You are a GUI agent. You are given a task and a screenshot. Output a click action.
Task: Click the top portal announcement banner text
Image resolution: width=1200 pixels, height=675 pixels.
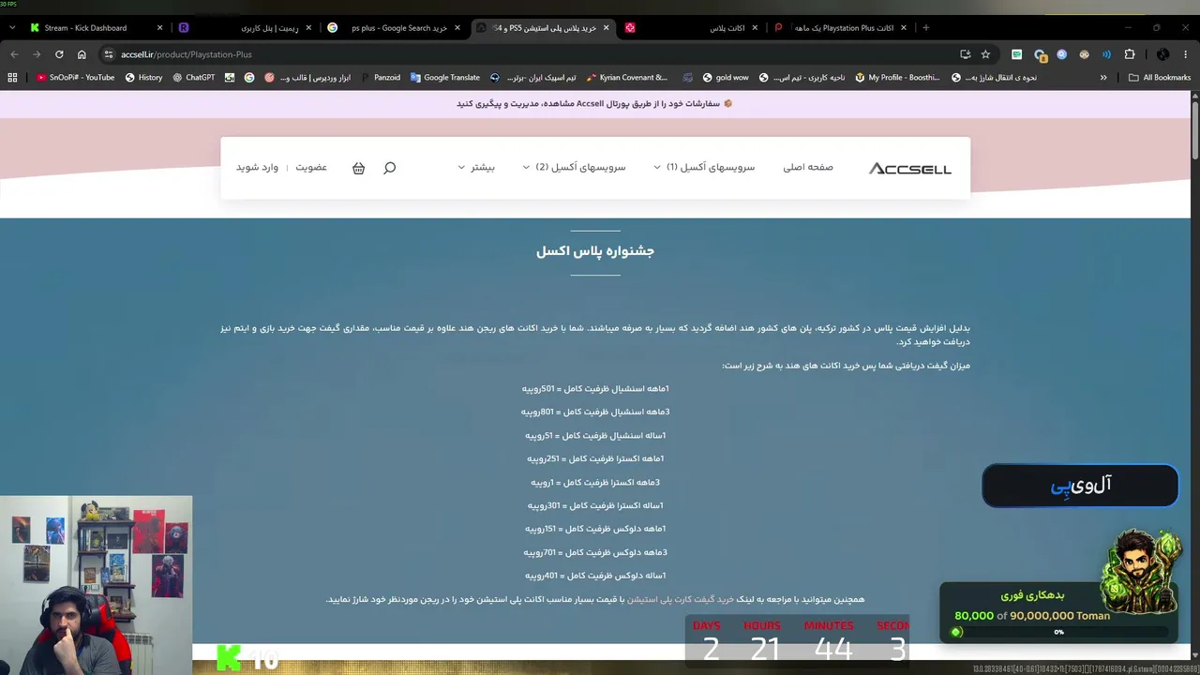[x=595, y=103]
